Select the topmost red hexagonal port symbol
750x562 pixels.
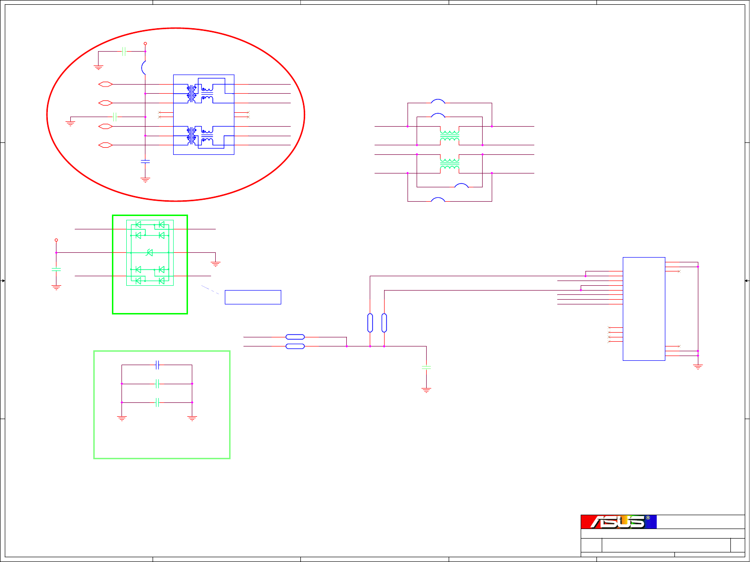coord(105,84)
